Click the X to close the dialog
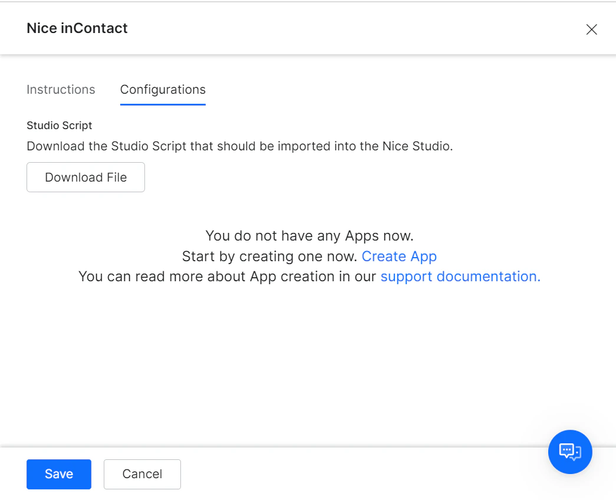The height and width of the screenshot is (500, 616). pyautogui.click(x=592, y=29)
